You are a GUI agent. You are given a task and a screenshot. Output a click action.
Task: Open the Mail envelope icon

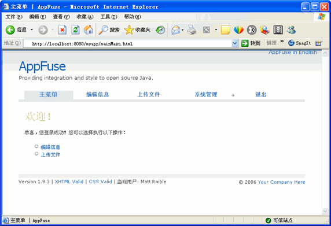coord(176,30)
